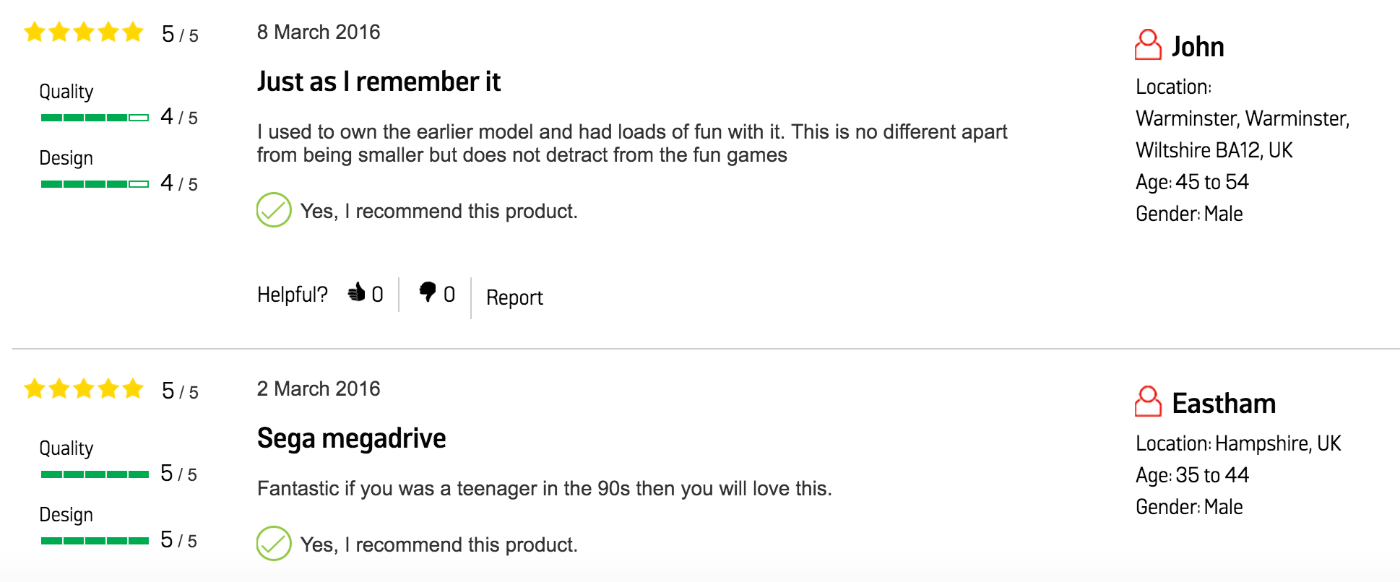Click Eastham's Design rating bar
This screenshot has height=582, width=1400.
pyautogui.click(x=95, y=541)
